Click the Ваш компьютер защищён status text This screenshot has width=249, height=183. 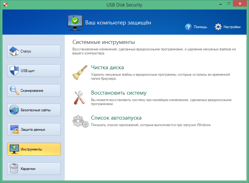pyautogui.click(x=118, y=23)
